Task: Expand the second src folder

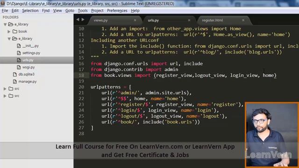Action: tap(5, 96)
